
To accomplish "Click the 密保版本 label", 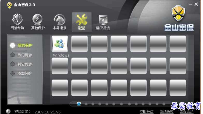I will 22,112.
